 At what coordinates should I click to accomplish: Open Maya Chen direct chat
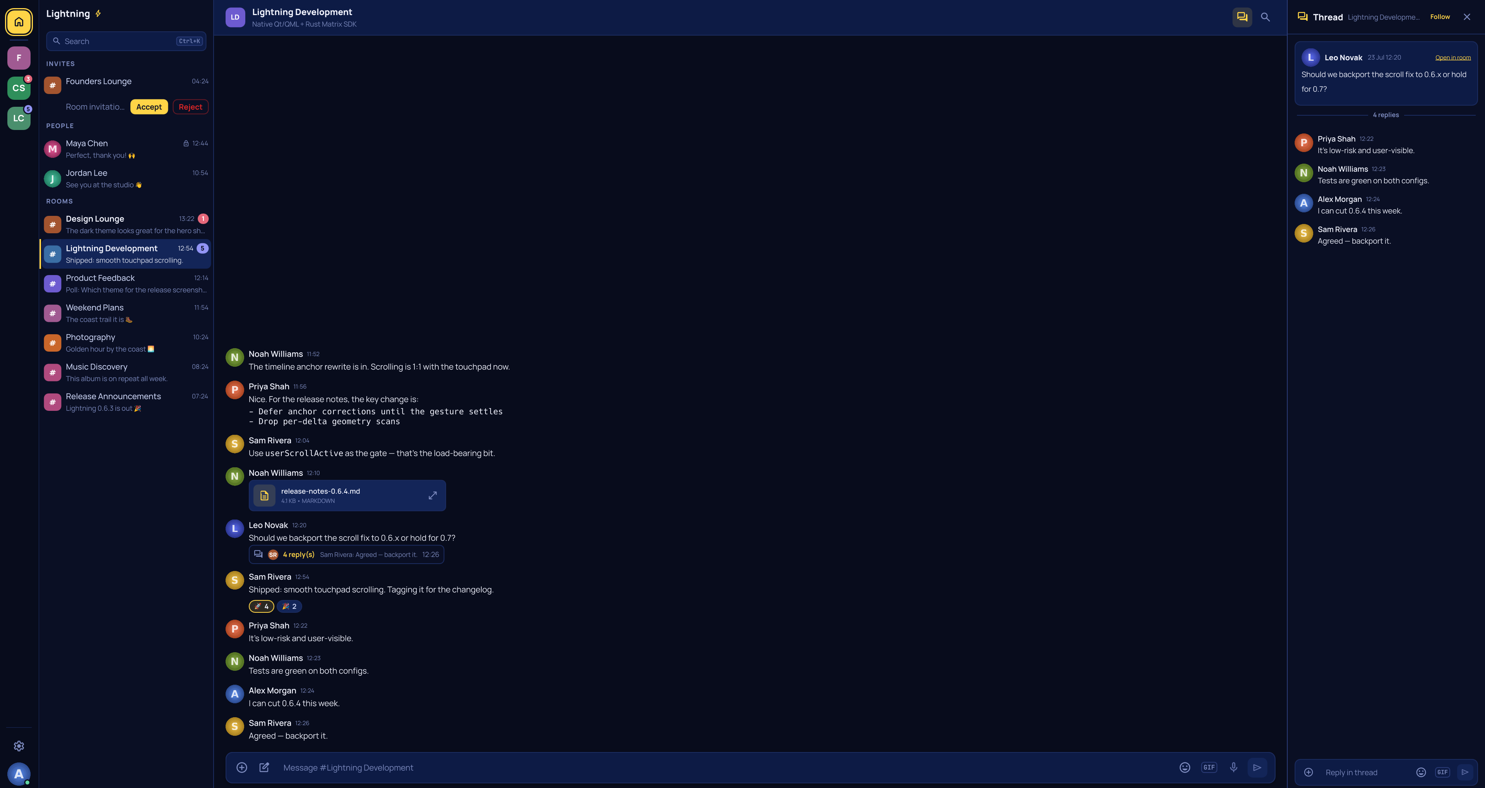point(126,149)
